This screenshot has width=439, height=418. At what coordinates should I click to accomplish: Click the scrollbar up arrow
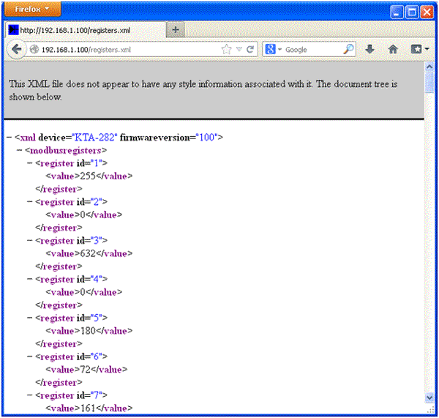[429, 67]
